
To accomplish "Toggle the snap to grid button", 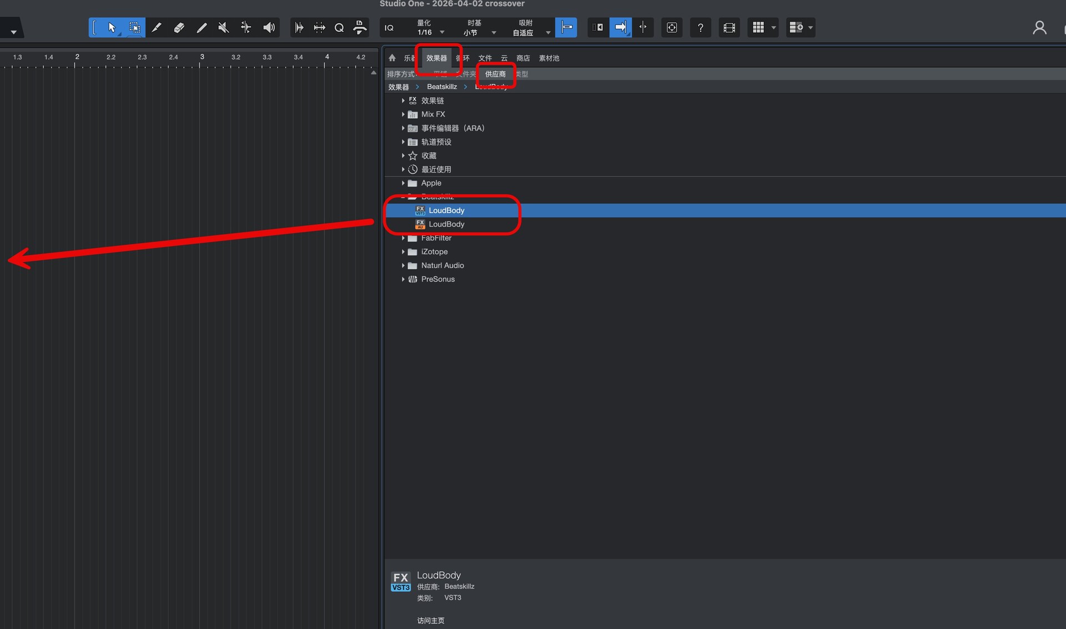I will [x=566, y=28].
